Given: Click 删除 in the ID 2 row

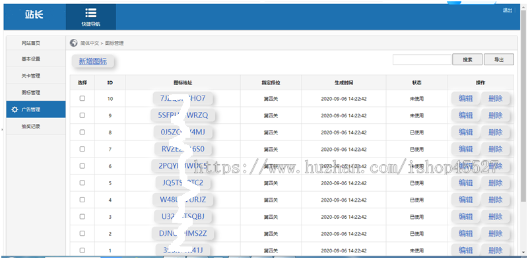Looking at the screenshot, I should 496,233.
